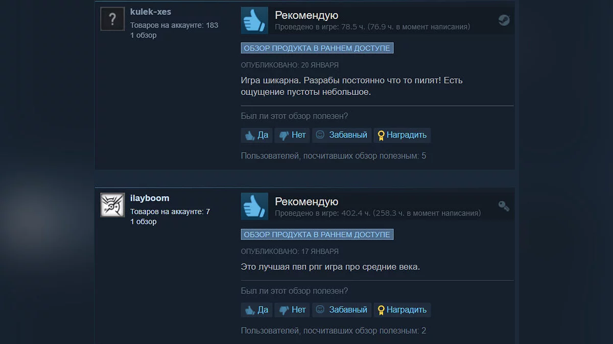Click the Steam logo icon on kulek-xes's review
This screenshot has height=344, width=613.
coord(504,20)
